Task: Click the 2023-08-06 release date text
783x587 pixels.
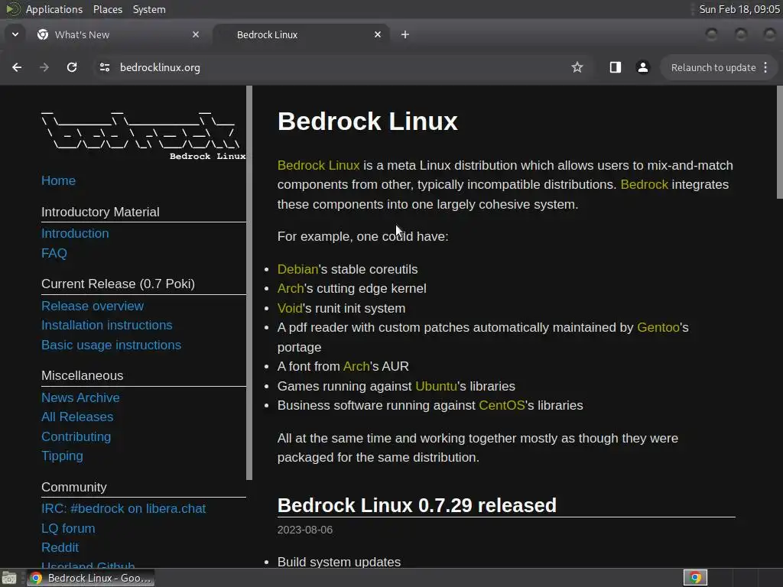Action: point(305,530)
